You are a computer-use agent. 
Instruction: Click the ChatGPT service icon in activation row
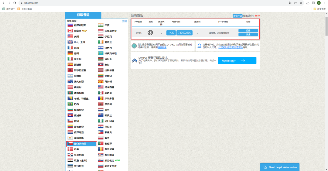[150, 33]
